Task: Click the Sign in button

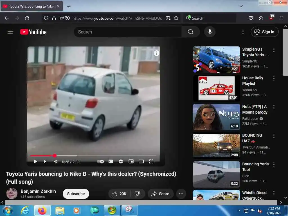Action: click(x=265, y=32)
